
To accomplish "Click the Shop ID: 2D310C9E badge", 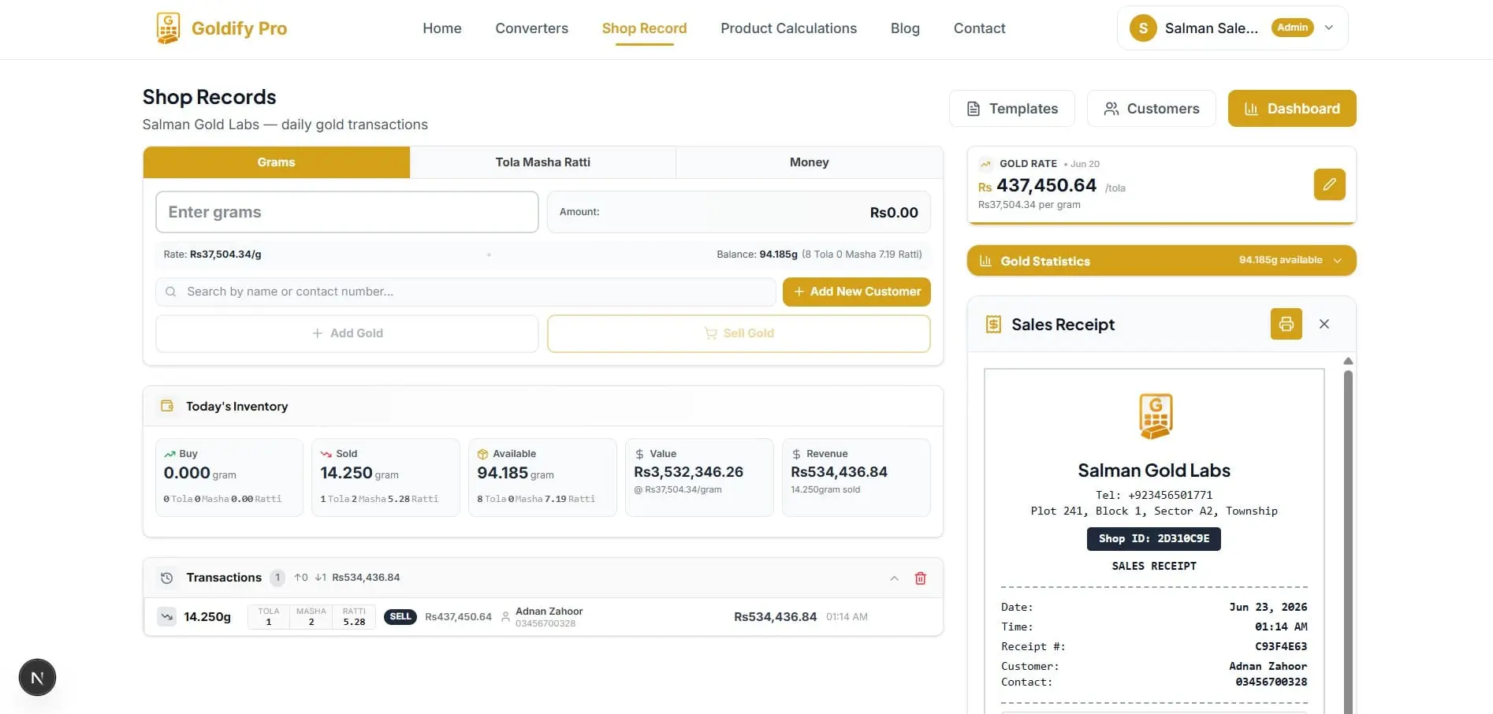I will (x=1154, y=538).
